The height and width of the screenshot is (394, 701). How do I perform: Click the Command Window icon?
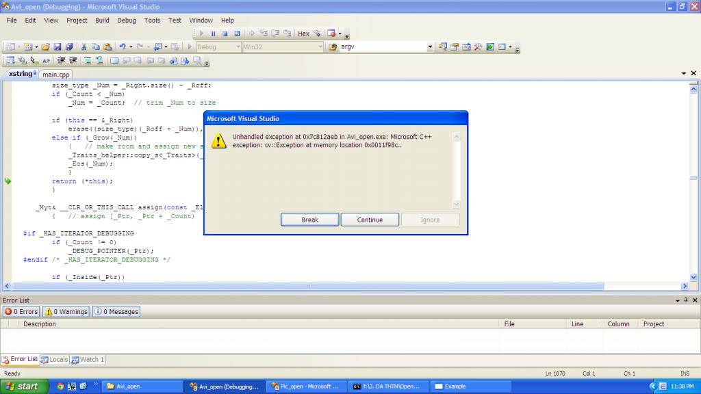click(x=502, y=47)
